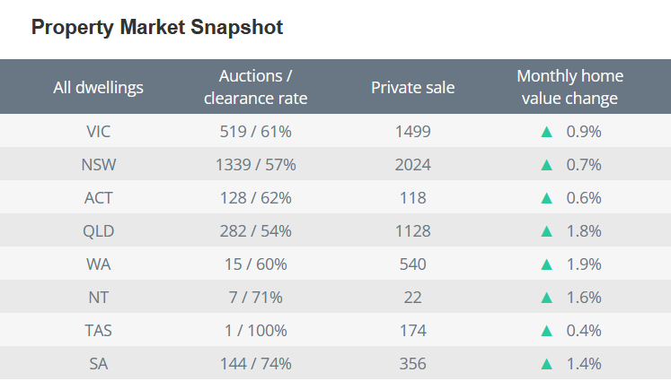Click the NSW auctions value 1339 / 57%

coord(255,165)
